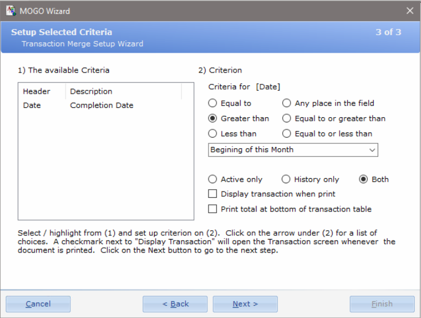Choose Equal to or less than
Viewport: 421px width, 318px height.
[x=286, y=134]
